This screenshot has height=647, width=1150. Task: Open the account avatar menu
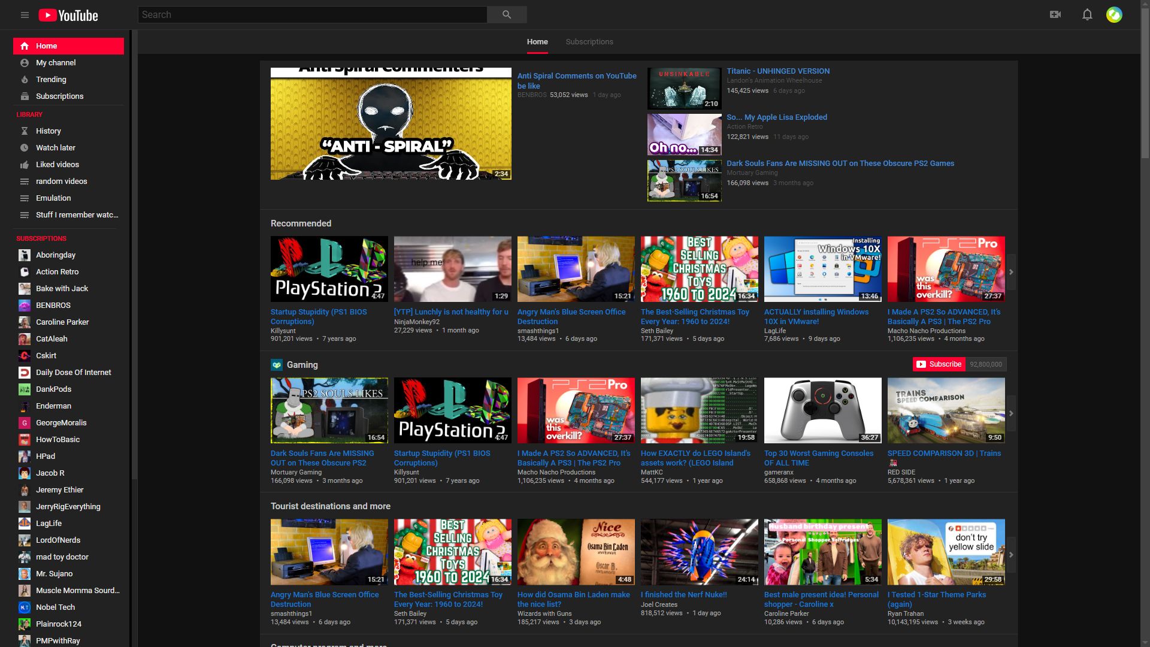click(x=1114, y=14)
